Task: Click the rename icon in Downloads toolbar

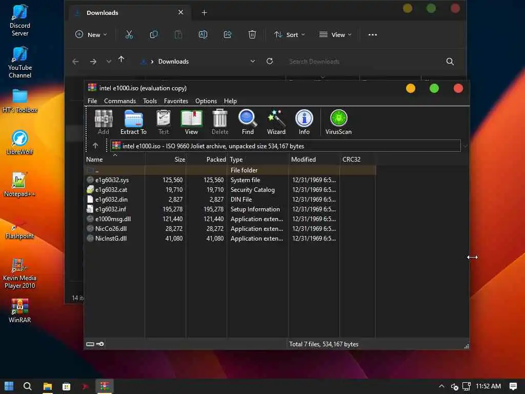Action: pos(203,34)
